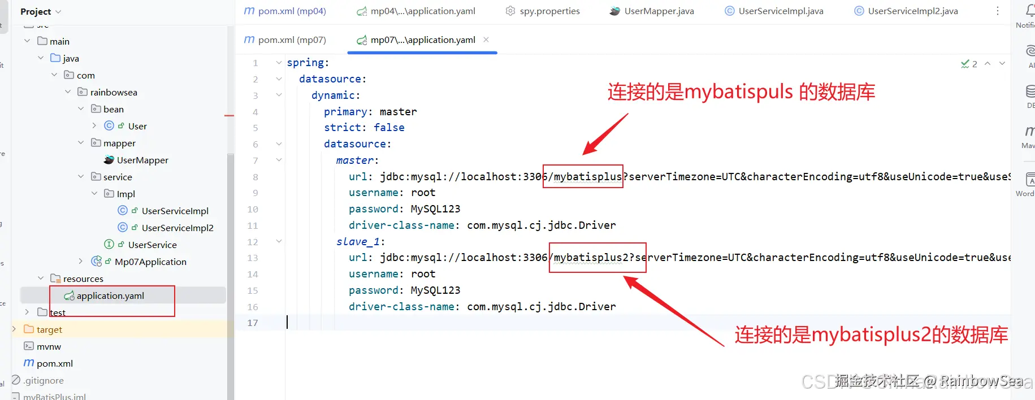Select the target folder
Screen dimensions: 1035x400
(x=49, y=329)
